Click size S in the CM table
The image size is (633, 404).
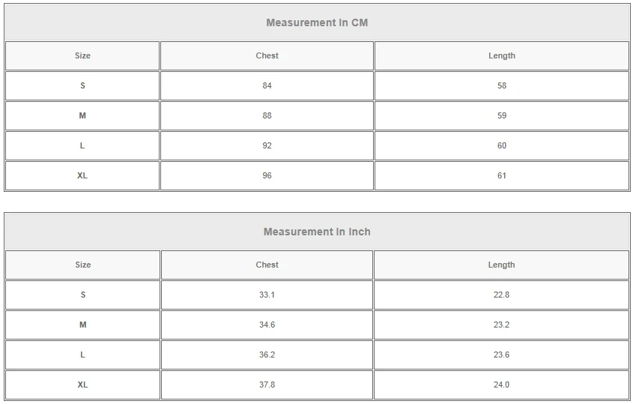click(82, 85)
